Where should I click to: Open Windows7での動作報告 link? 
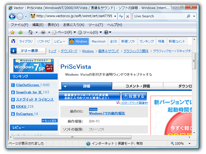(107, 113)
